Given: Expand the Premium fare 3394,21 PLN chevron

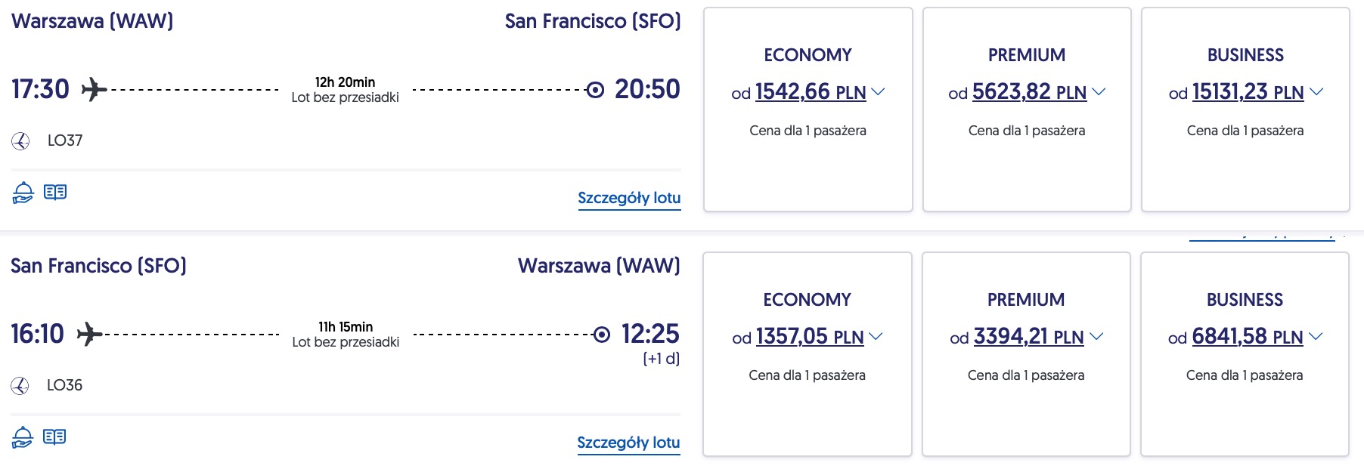Looking at the screenshot, I should (x=1096, y=336).
